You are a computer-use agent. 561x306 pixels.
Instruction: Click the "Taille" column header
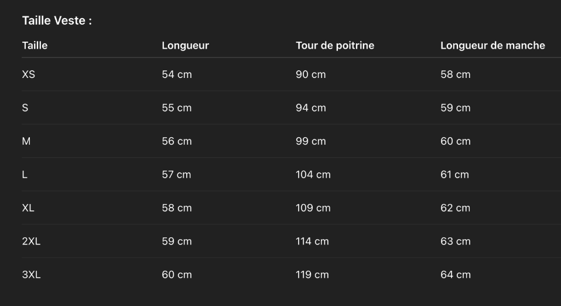tap(35, 46)
